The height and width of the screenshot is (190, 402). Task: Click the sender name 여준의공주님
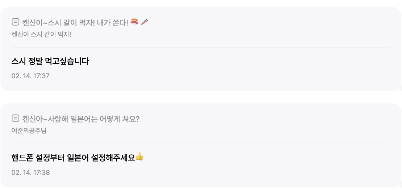(29, 131)
